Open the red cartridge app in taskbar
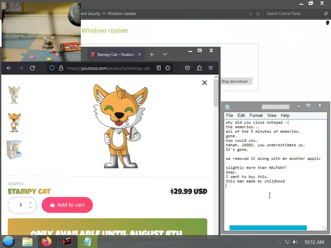This screenshot has height=248, width=331. [68, 242]
